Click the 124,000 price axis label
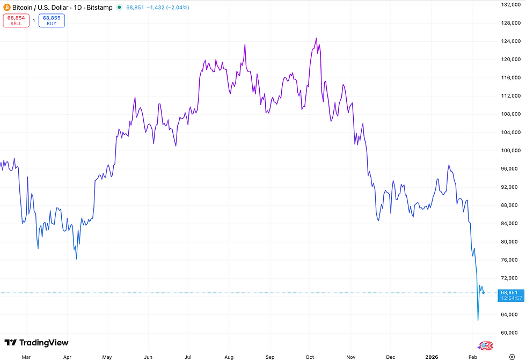The width and height of the screenshot is (526, 362). (x=510, y=41)
